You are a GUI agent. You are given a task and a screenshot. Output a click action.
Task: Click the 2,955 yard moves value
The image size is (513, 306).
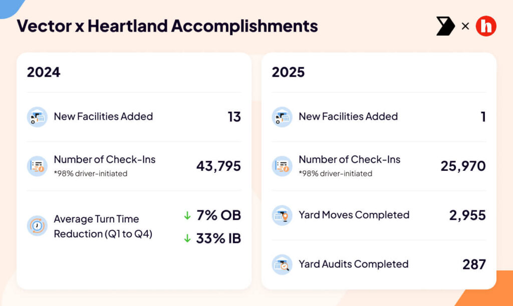pos(467,215)
